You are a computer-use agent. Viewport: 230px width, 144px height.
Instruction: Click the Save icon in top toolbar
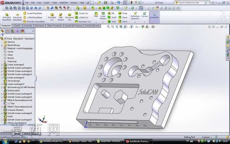(x=106, y=3)
